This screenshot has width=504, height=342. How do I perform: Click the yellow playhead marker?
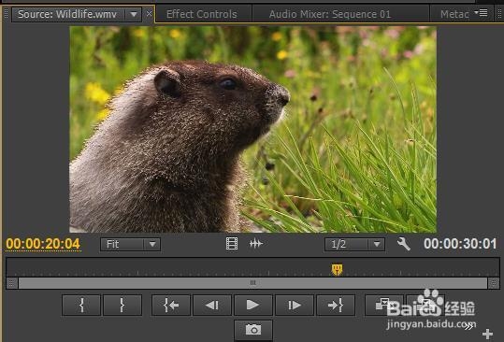(337, 269)
